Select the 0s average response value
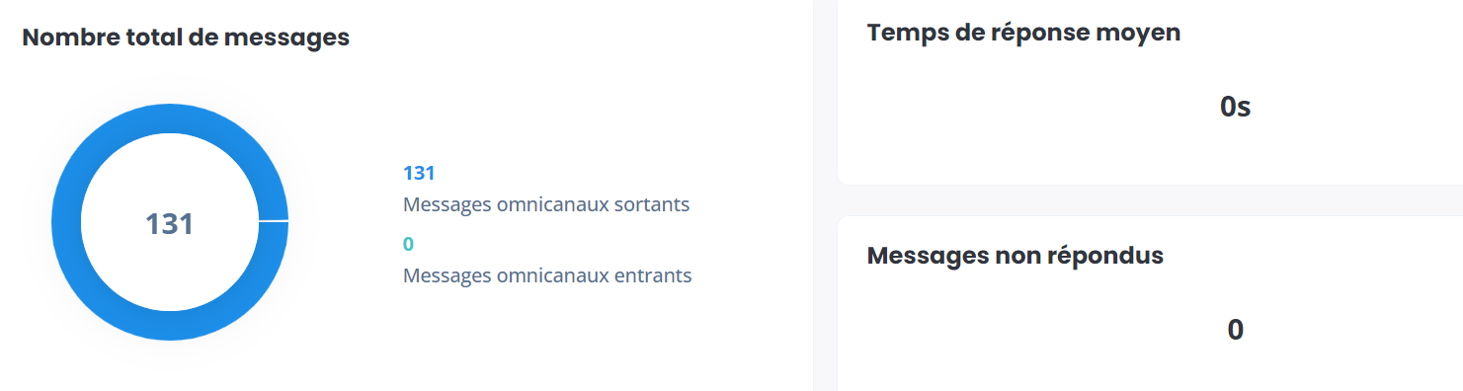This screenshot has height=391, width=1463. (1235, 107)
